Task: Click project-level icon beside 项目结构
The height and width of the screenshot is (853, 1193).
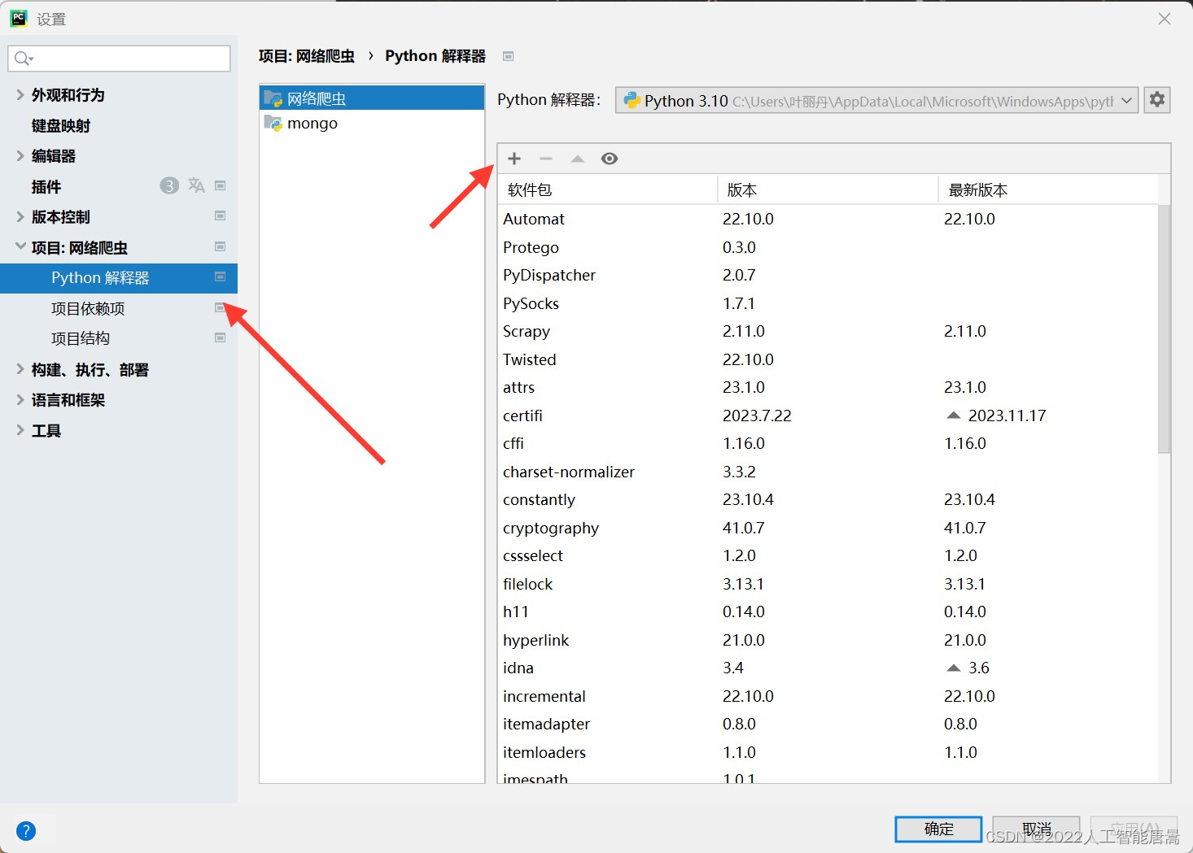Action: click(220, 337)
